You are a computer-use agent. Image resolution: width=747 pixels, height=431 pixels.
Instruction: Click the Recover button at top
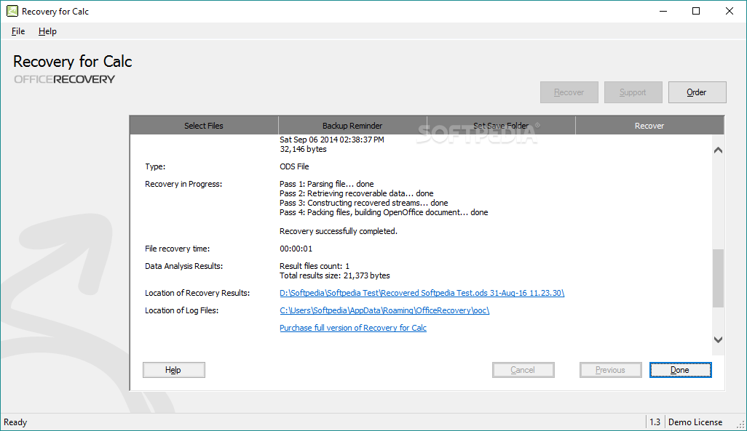[x=569, y=92]
